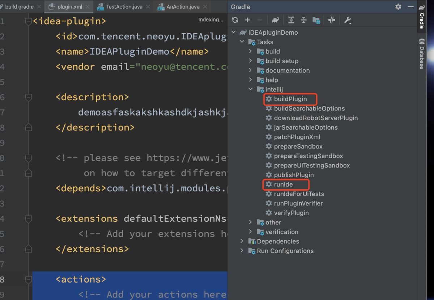Select the runPluginVerifier task
The image size is (434, 300).
coord(298,203)
